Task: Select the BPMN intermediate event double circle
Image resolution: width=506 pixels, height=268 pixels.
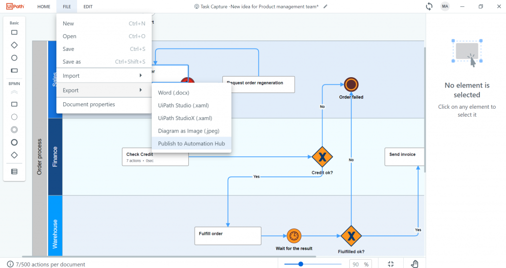Action: click(14, 130)
